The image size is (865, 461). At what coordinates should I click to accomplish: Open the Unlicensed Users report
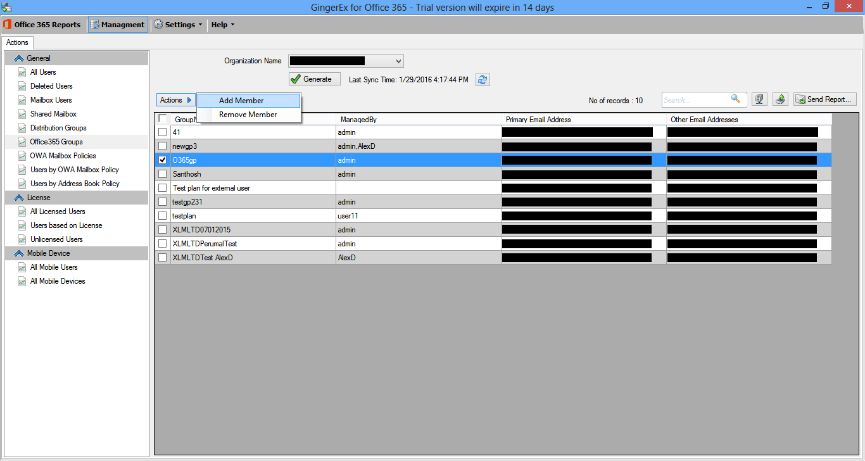pos(56,239)
